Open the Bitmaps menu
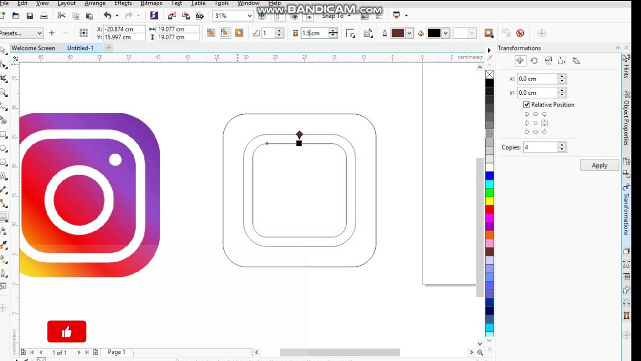641x361 pixels. pos(151,3)
